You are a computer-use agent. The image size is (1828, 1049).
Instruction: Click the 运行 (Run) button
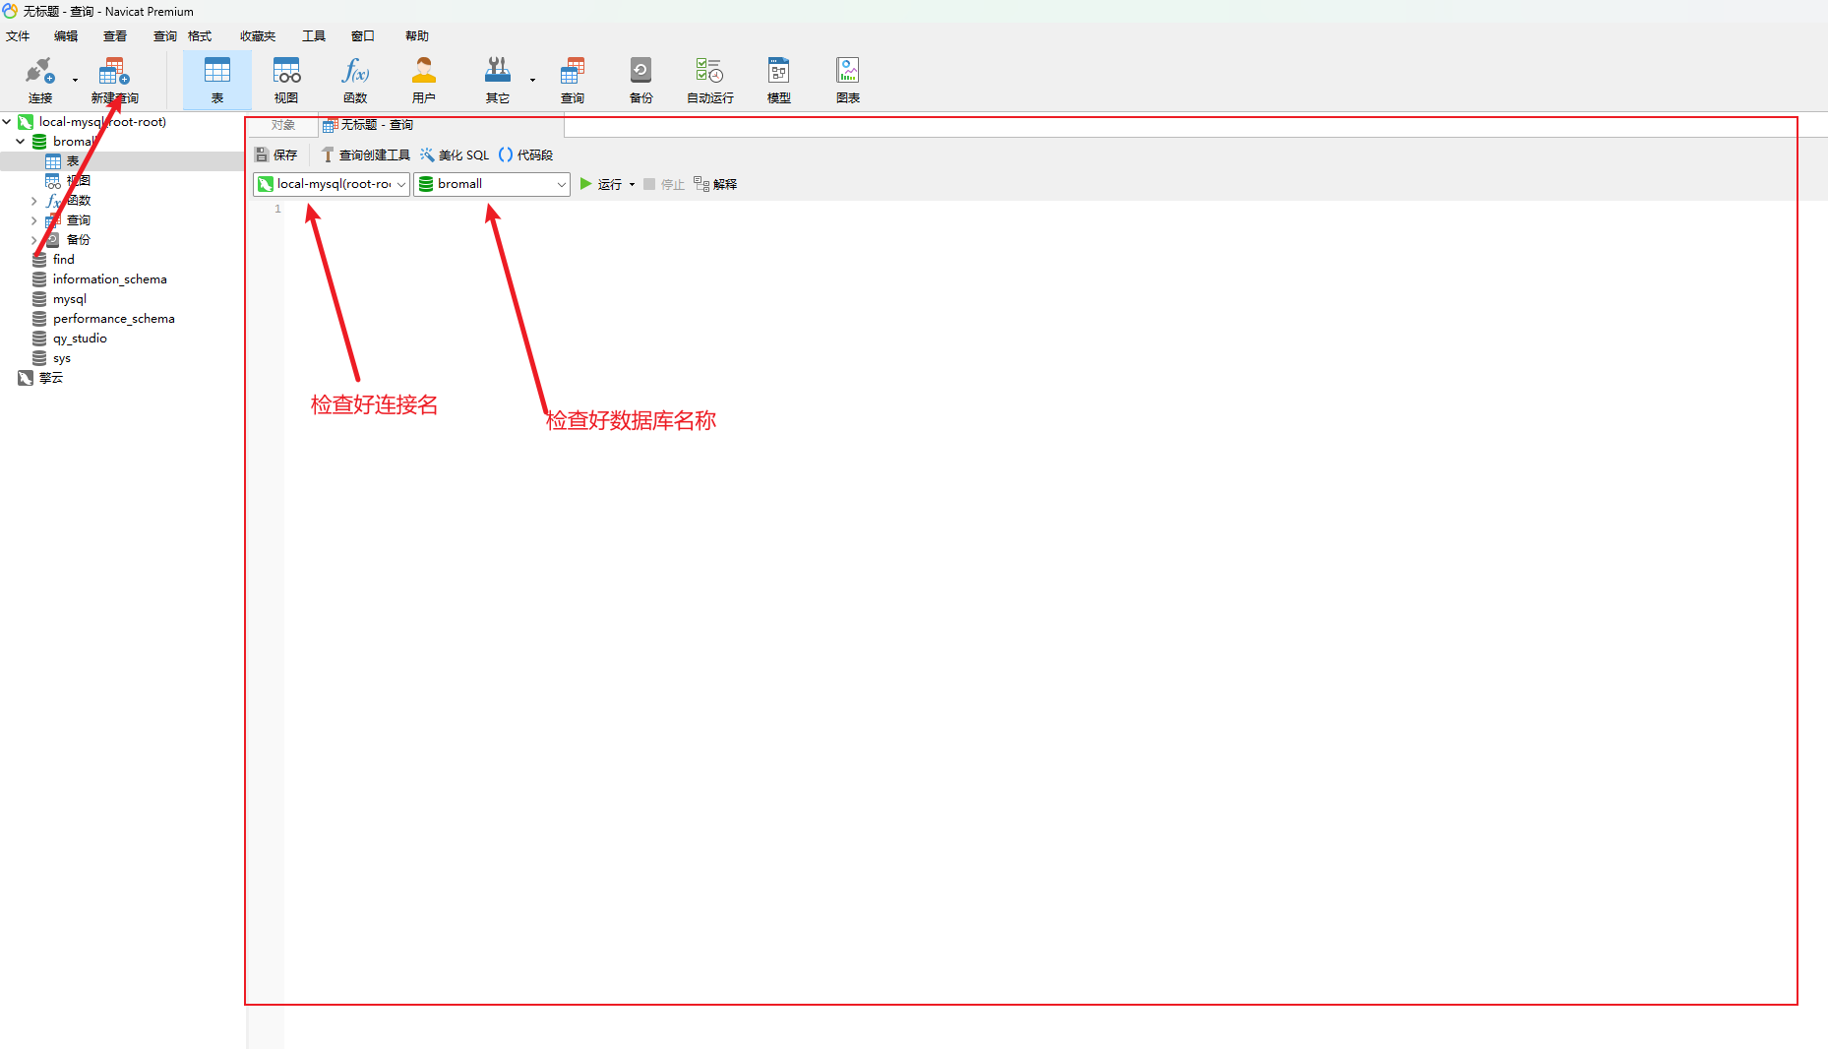pos(600,184)
